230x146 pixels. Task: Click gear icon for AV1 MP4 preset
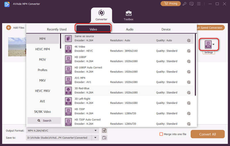pyautogui.click(x=189, y=82)
